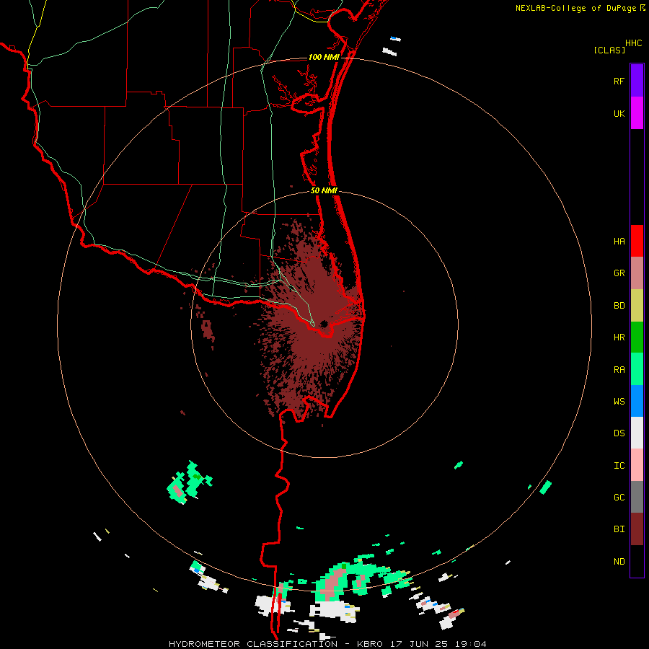Click the 'HYDROMETEOR CLASSIFICATION' title text

pyautogui.click(x=253, y=644)
